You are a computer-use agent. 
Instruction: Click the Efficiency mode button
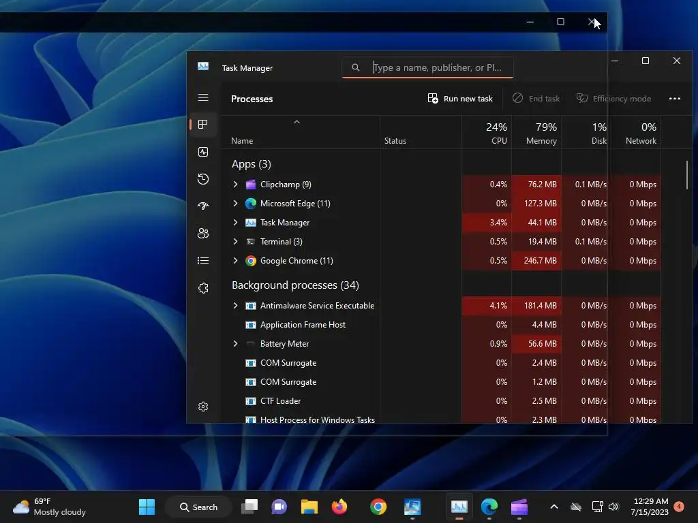[613, 99]
